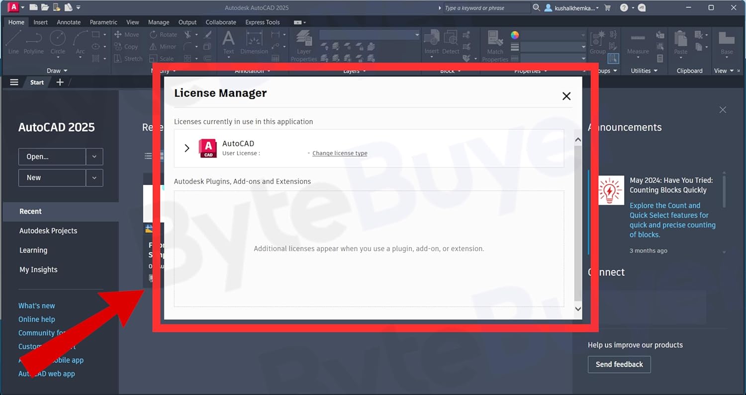This screenshot has width=746, height=395.
Task: Open the Collaborate ribbon tab
Action: coord(221,22)
